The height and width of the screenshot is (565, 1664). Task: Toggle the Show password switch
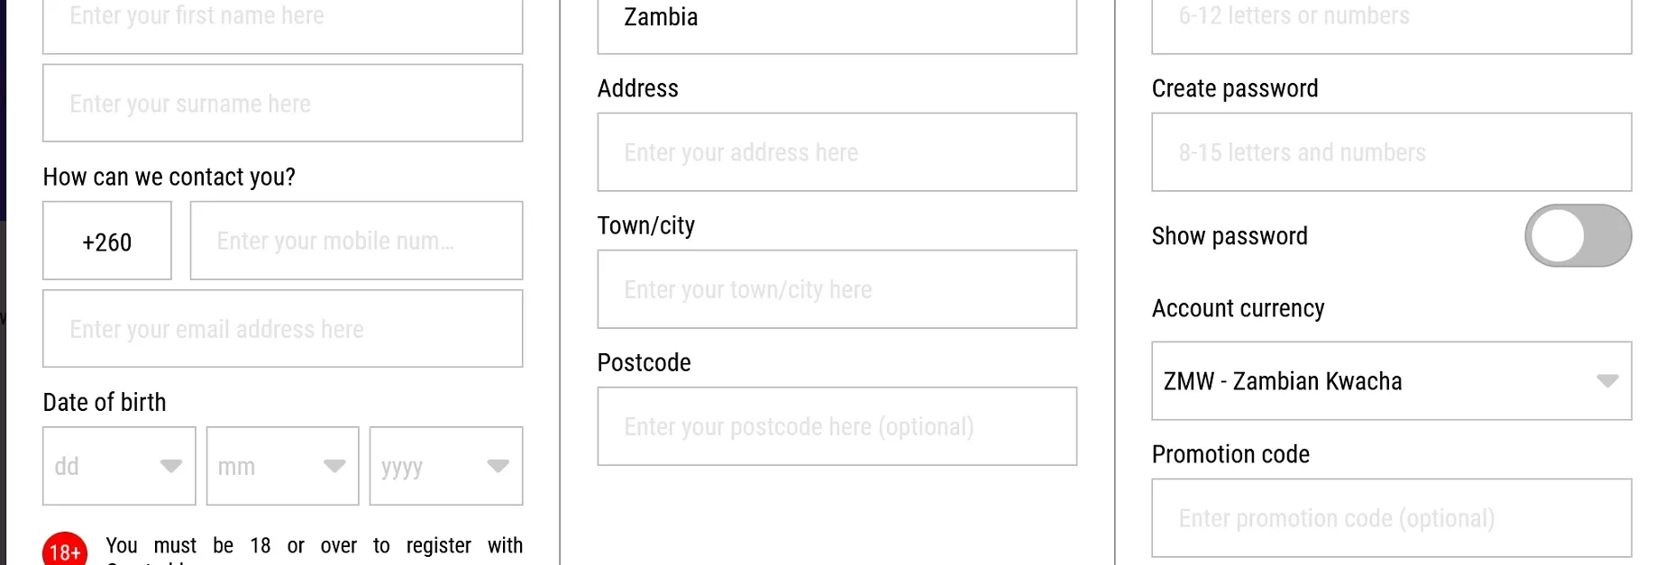(1577, 236)
